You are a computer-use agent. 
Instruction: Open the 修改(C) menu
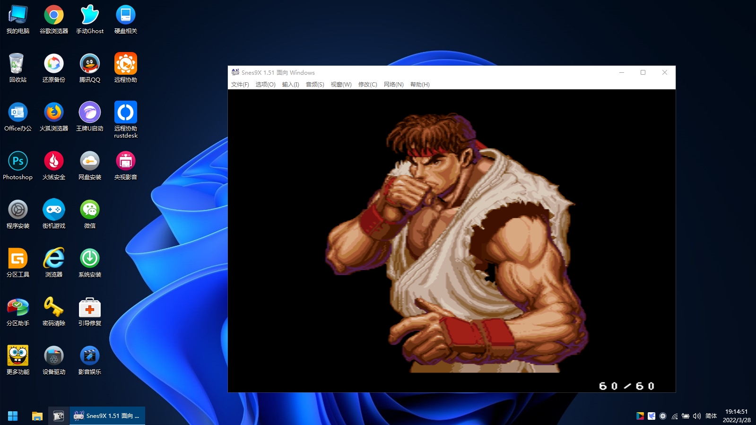pos(367,85)
